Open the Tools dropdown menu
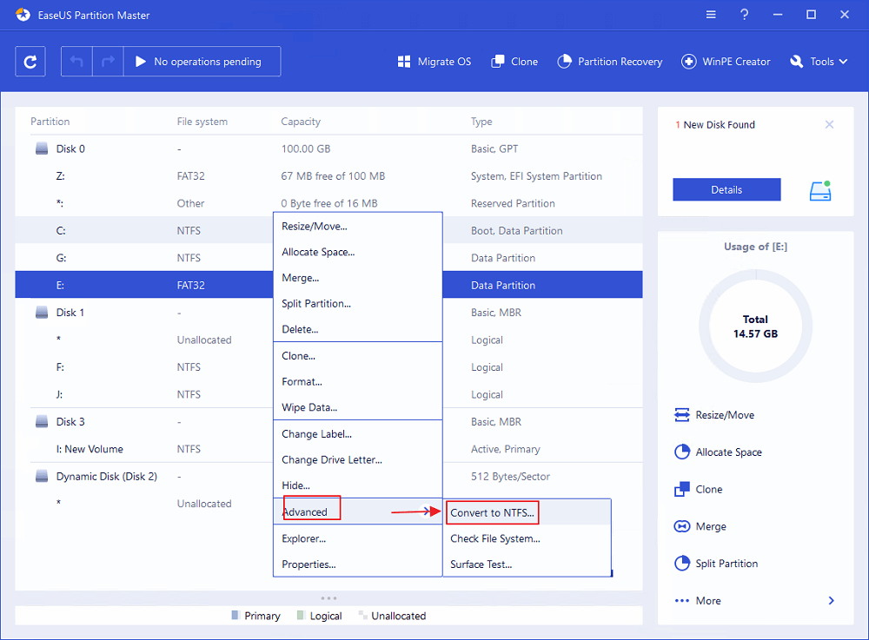This screenshot has height=640, width=869. [819, 62]
